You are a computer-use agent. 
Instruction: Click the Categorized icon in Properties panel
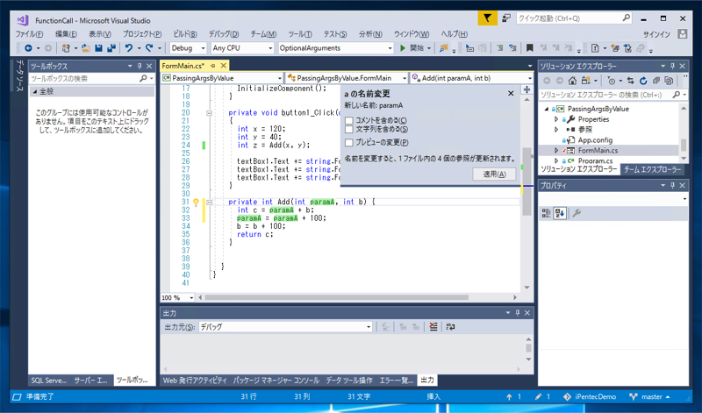(546, 213)
